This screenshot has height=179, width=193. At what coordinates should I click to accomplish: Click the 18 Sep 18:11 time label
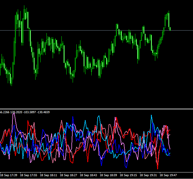[x=49, y=175]
